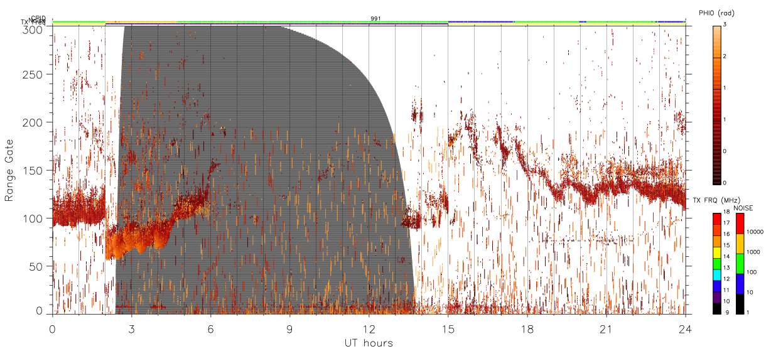Click the 'UT hours' x-axis title
This screenshot has height=356, width=771.
point(369,343)
